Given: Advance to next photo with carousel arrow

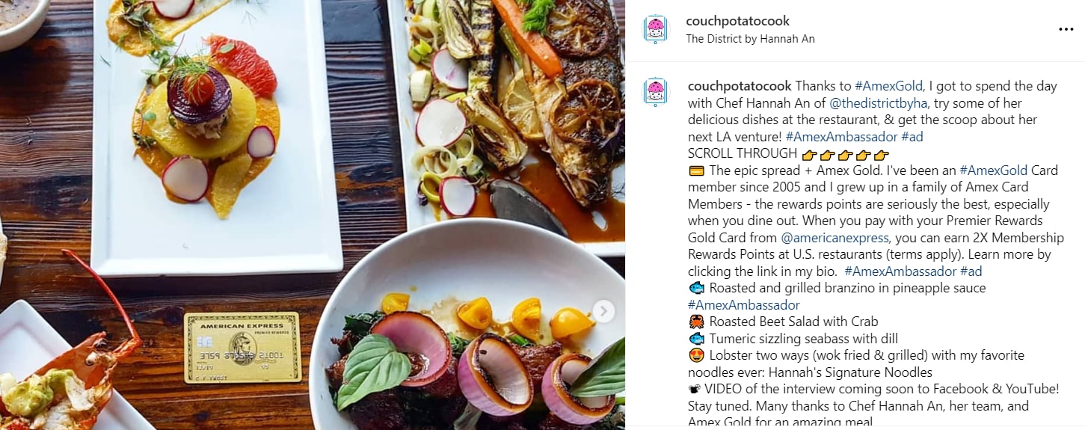Looking at the screenshot, I should (x=603, y=311).
